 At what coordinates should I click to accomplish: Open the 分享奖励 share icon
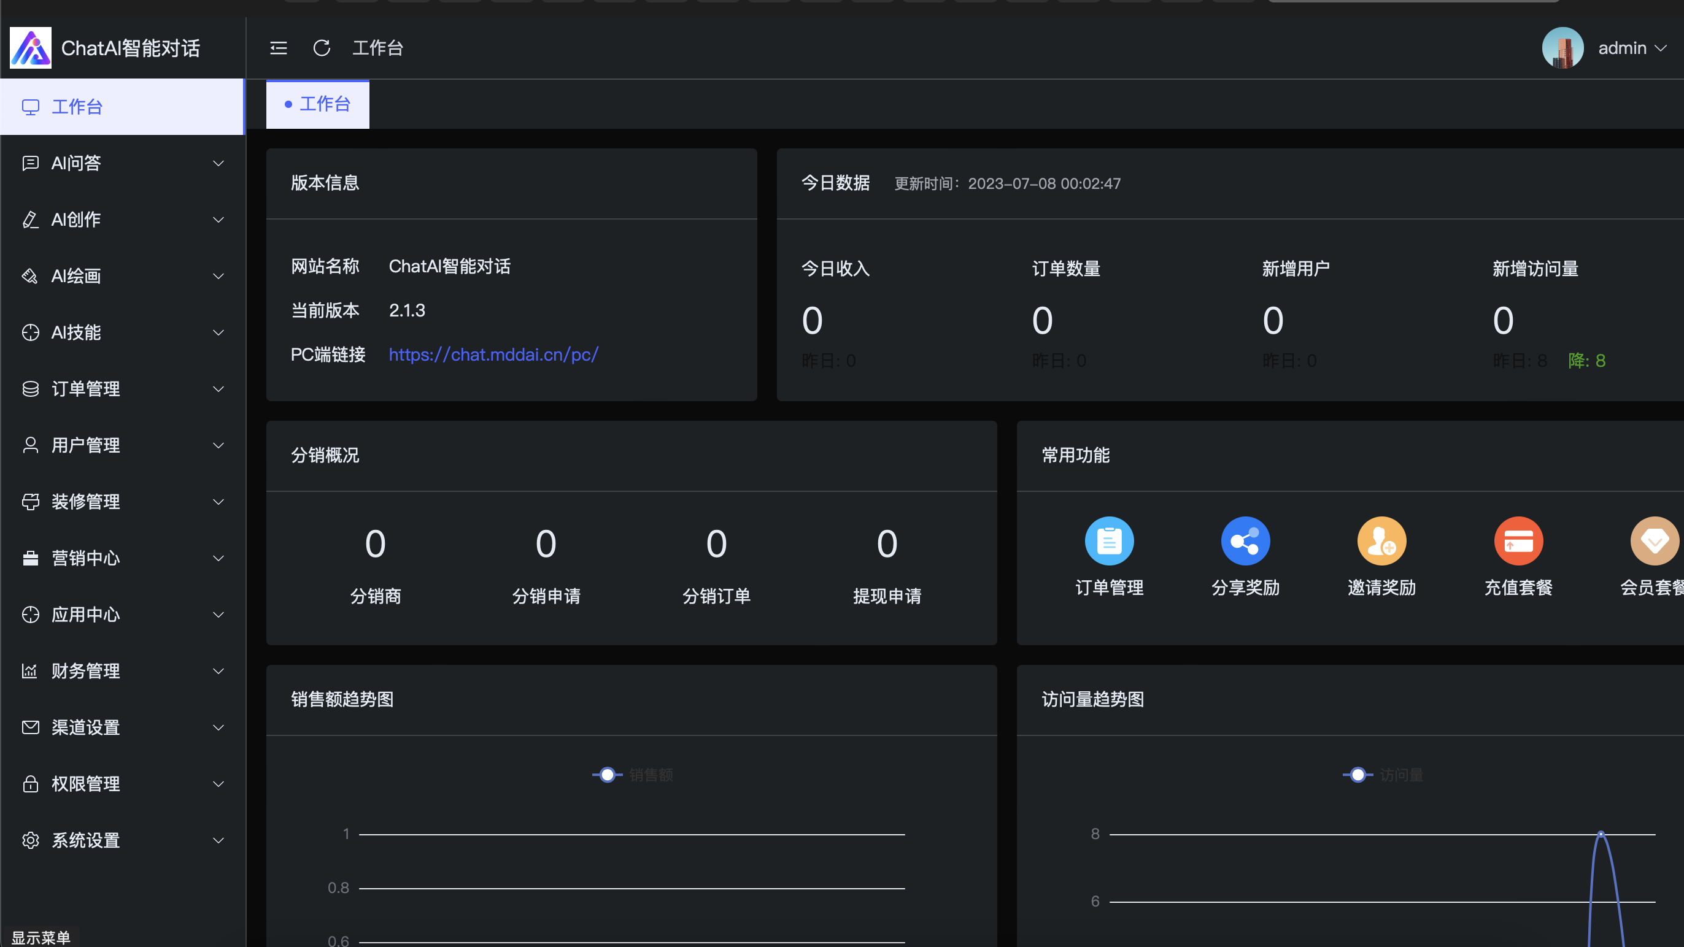coord(1245,541)
